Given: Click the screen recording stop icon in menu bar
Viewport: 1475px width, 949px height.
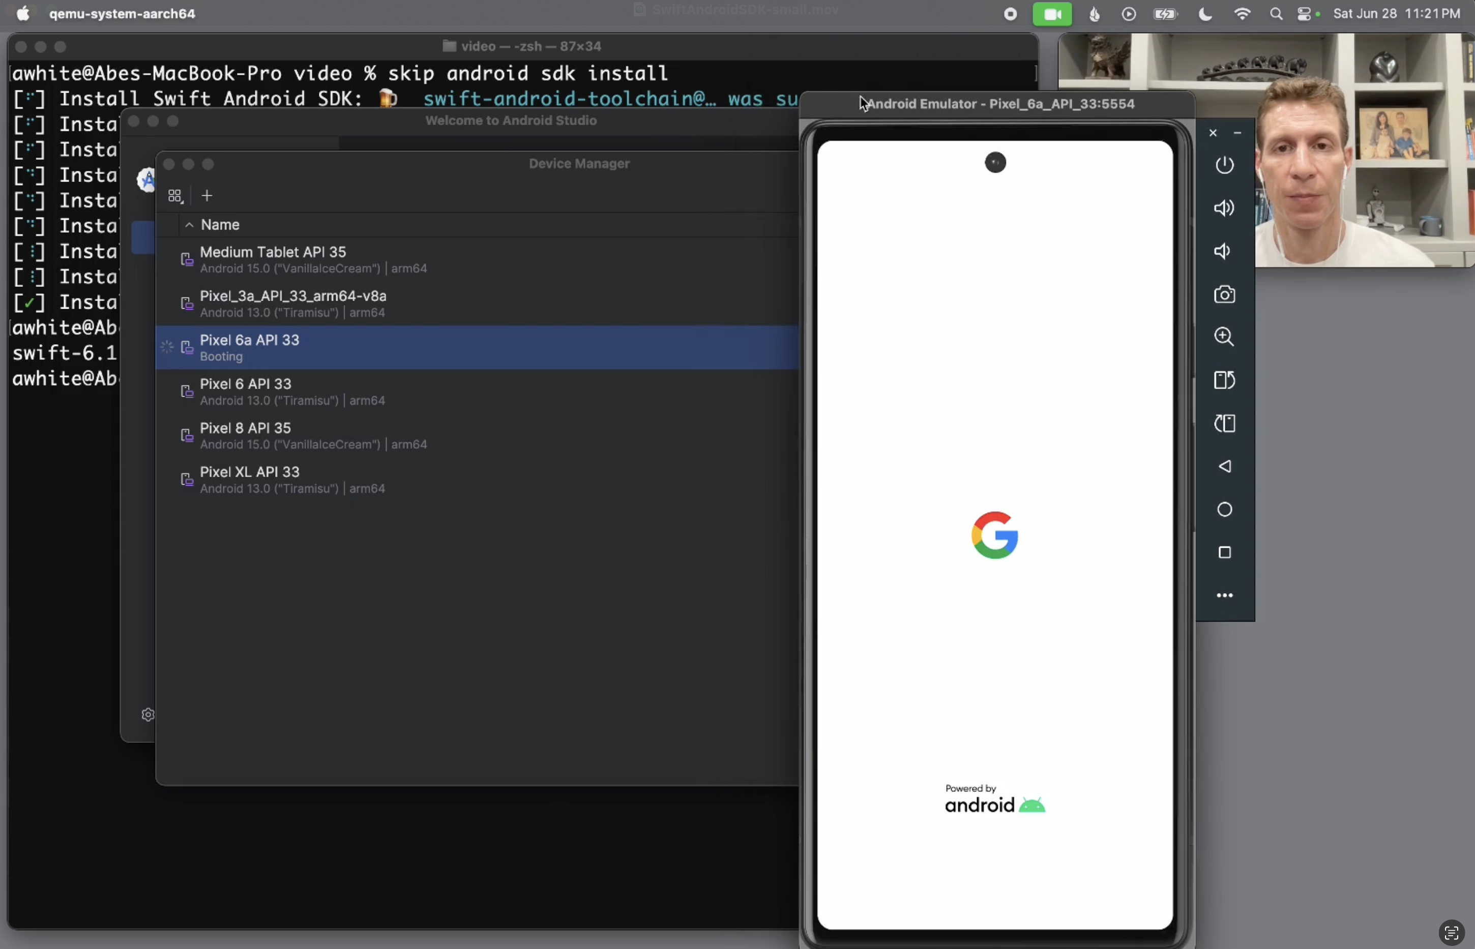Looking at the screenshot, I should pos(1011,14).
